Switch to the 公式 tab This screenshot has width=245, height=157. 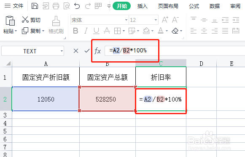coord(194,6)
